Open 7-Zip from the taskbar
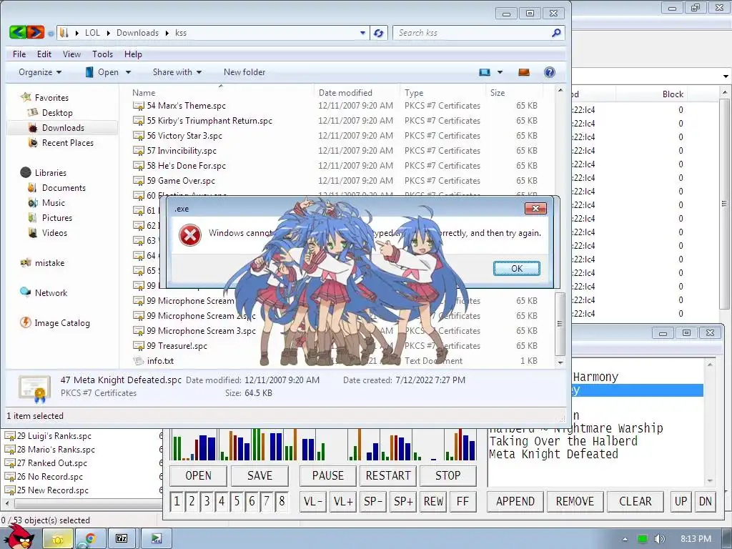The height and width of the screenshot is (549, 732). 122,539
